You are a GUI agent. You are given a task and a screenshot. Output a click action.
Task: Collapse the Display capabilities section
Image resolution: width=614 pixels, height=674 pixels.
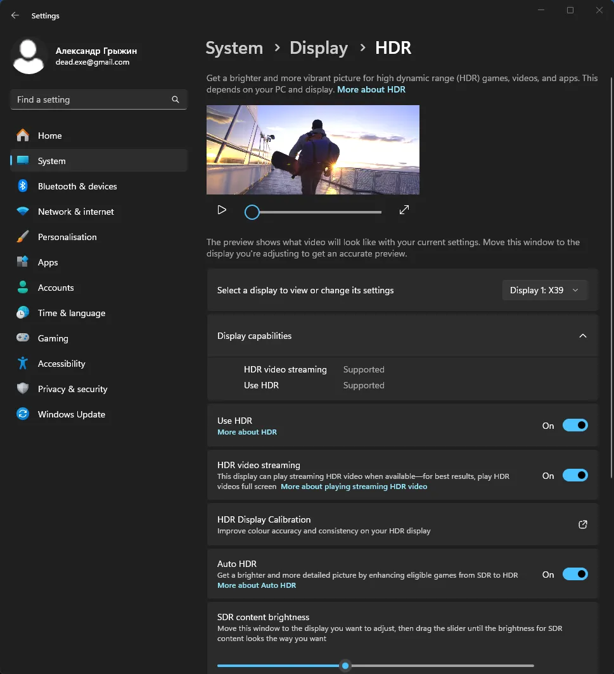tap(583, 336)
